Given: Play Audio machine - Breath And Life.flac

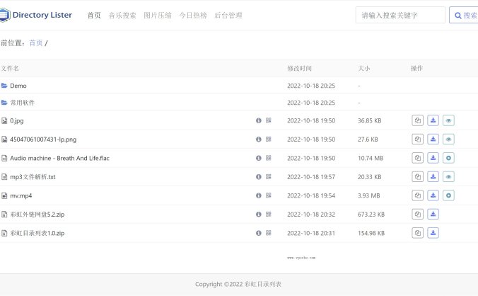Looking at the screenshot, I should 448,158.
